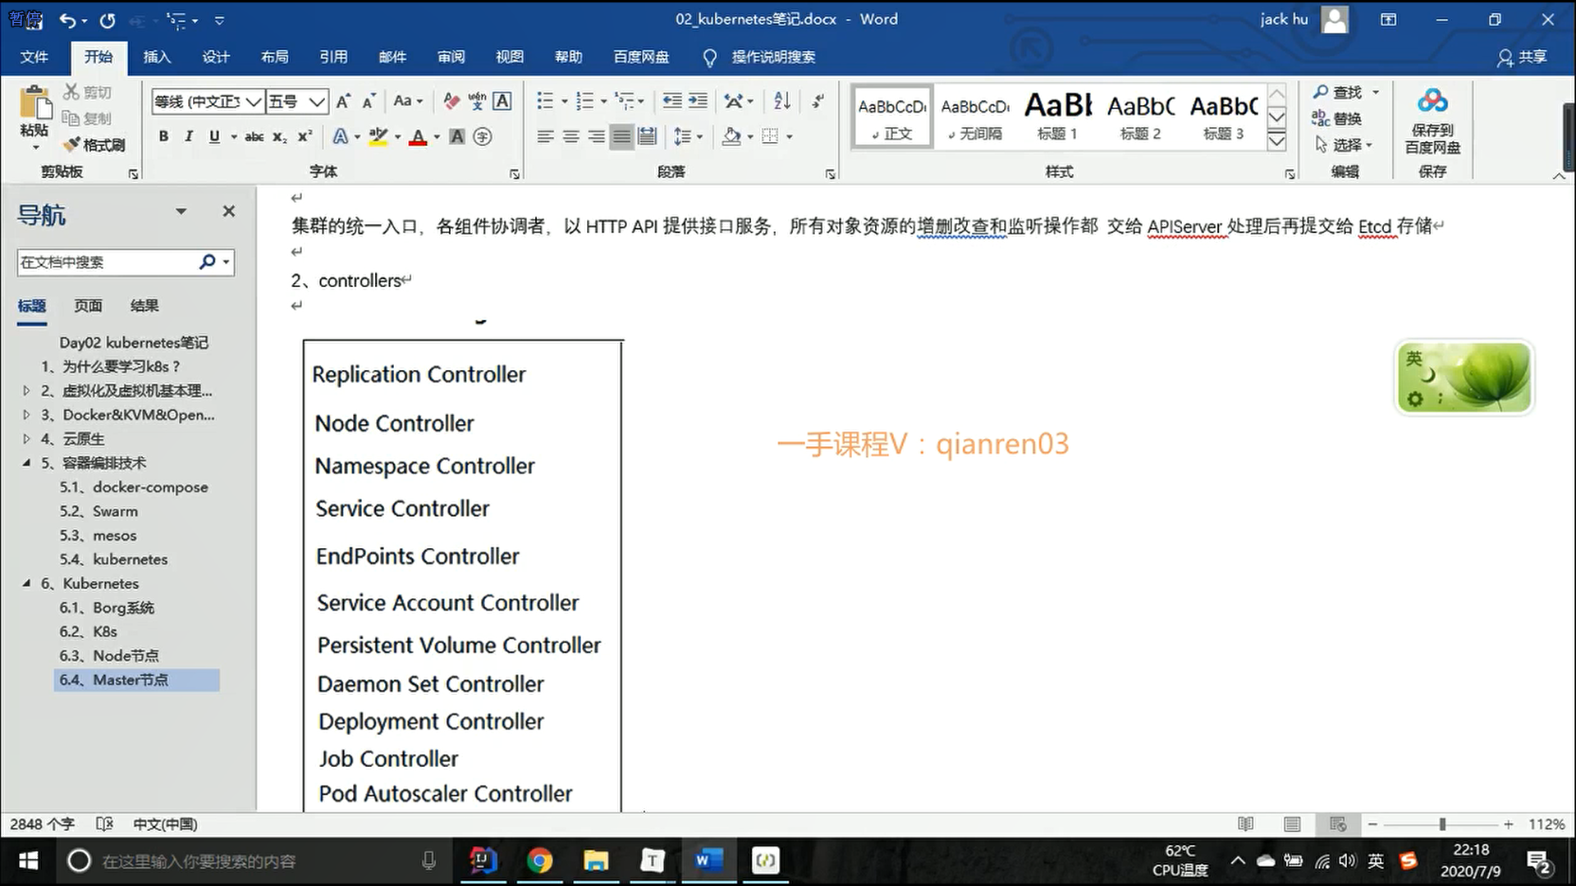Apply the 标题 1 style
The image size is (1576, 886).
pyautogui.click(x=1057, y=116)
